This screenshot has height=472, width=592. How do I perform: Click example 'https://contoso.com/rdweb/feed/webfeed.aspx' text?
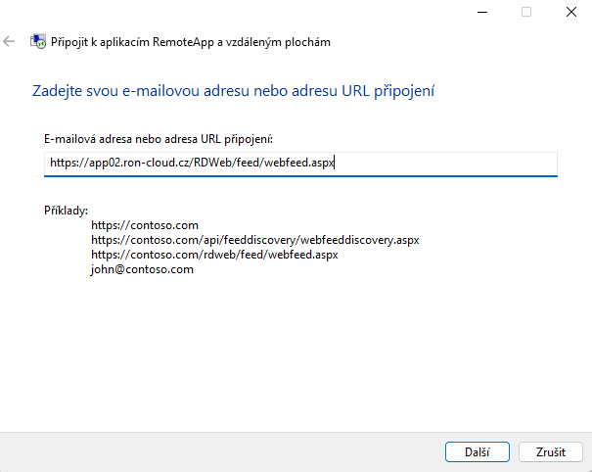point(214,255)
